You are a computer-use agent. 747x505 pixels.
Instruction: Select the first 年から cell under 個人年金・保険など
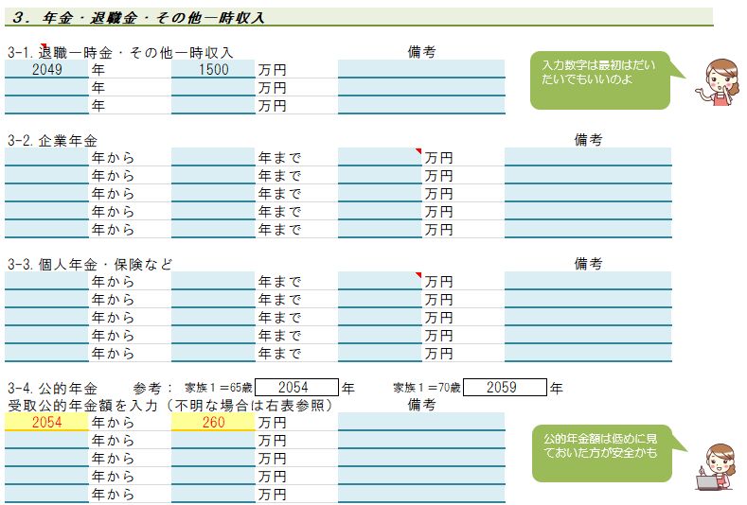(x=46, y=282)
